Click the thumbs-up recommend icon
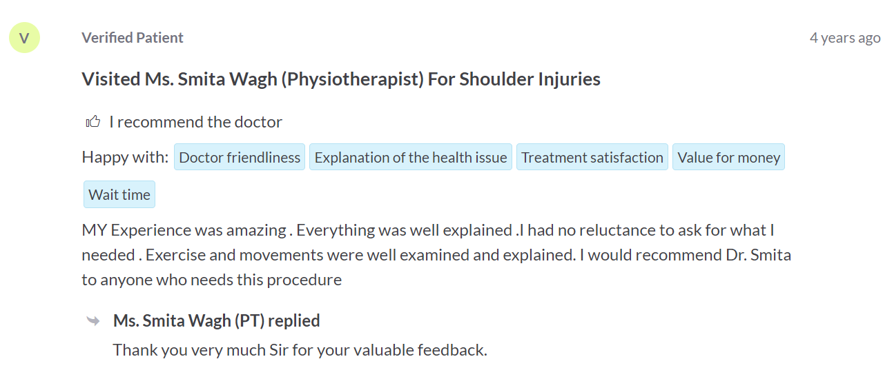Viewport: 883px width, 379px height. 93,122
